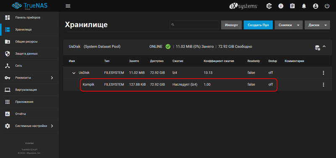Image resolution: width=336 pixels, height=158 pixels.
Task: Focus the storage search field
Action: tap(194, 25)
